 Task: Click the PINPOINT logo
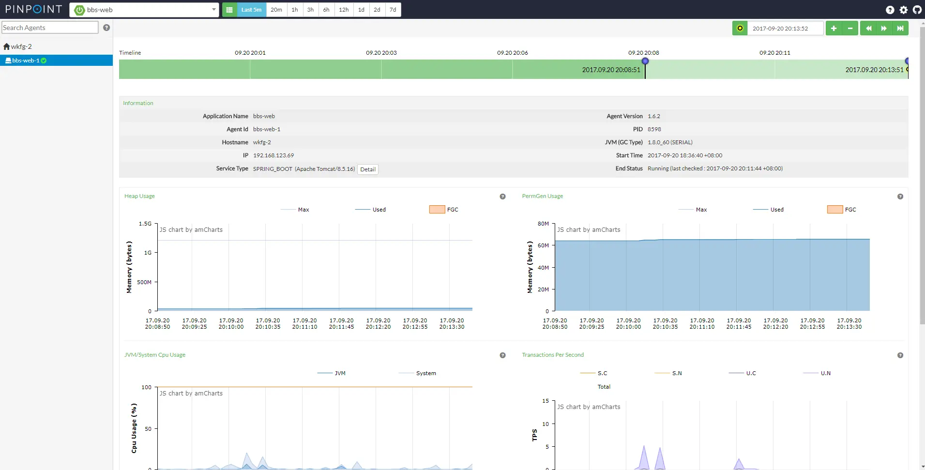click(33, 9)
